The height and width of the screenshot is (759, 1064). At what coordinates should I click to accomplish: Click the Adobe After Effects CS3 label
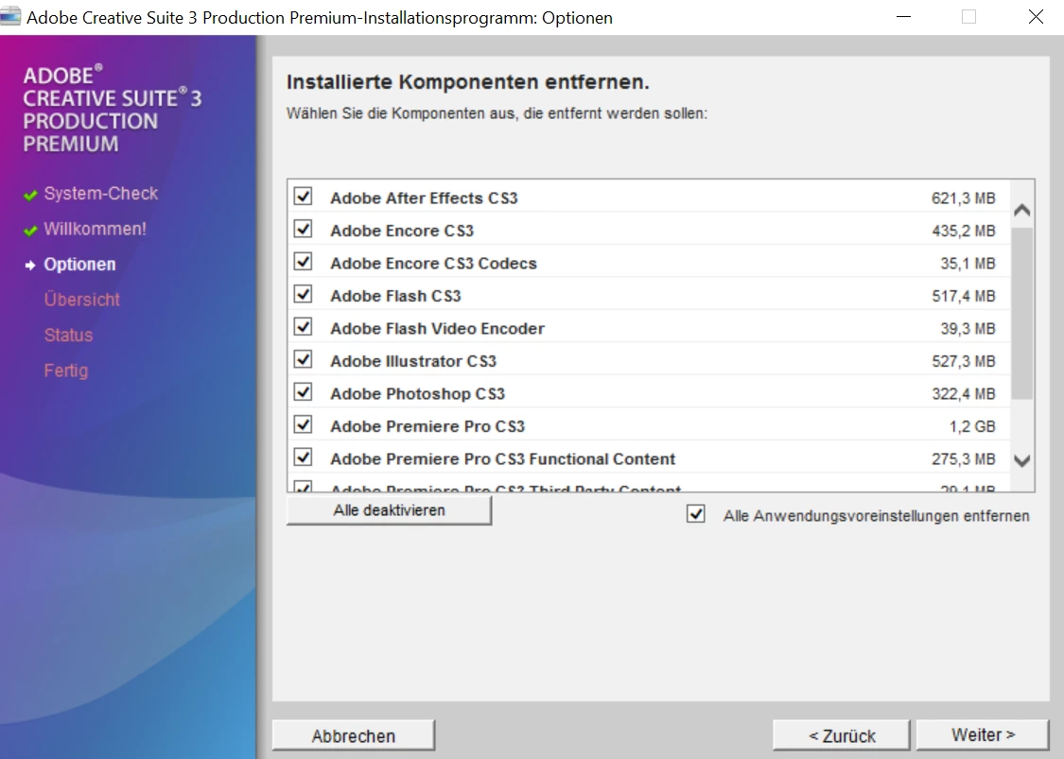click(x=424, y=198)
